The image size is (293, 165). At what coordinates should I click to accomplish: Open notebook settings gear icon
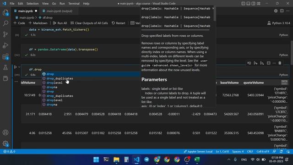(276, 11)
